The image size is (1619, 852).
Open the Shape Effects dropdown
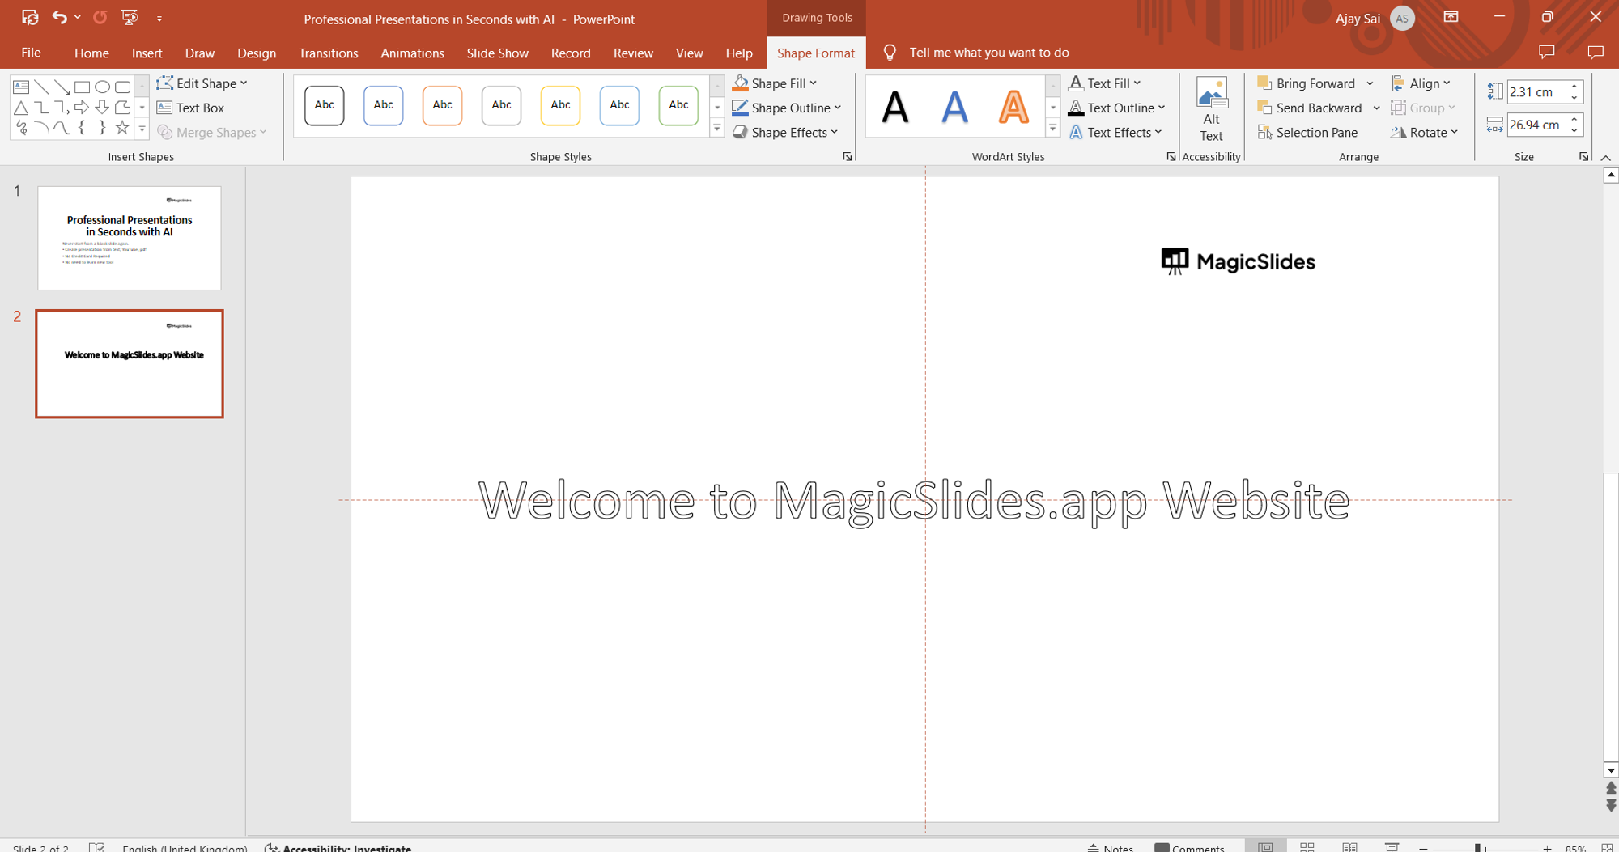point(785,132)
